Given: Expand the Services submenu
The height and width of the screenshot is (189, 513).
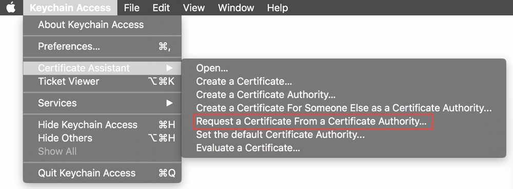Looking at the screenshot, I should click(102, 103).
